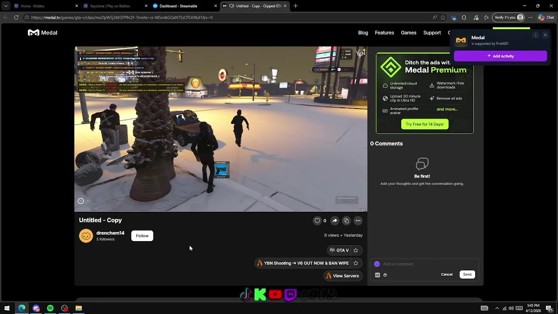Share the clip using the arrow icon
The image size is (558, 314).
(x=334, y=221)
